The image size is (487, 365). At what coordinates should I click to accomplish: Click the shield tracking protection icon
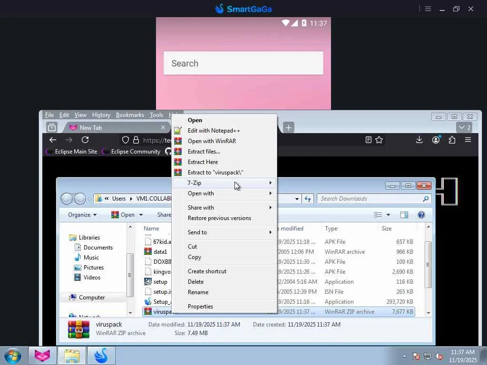pos(126,140)
